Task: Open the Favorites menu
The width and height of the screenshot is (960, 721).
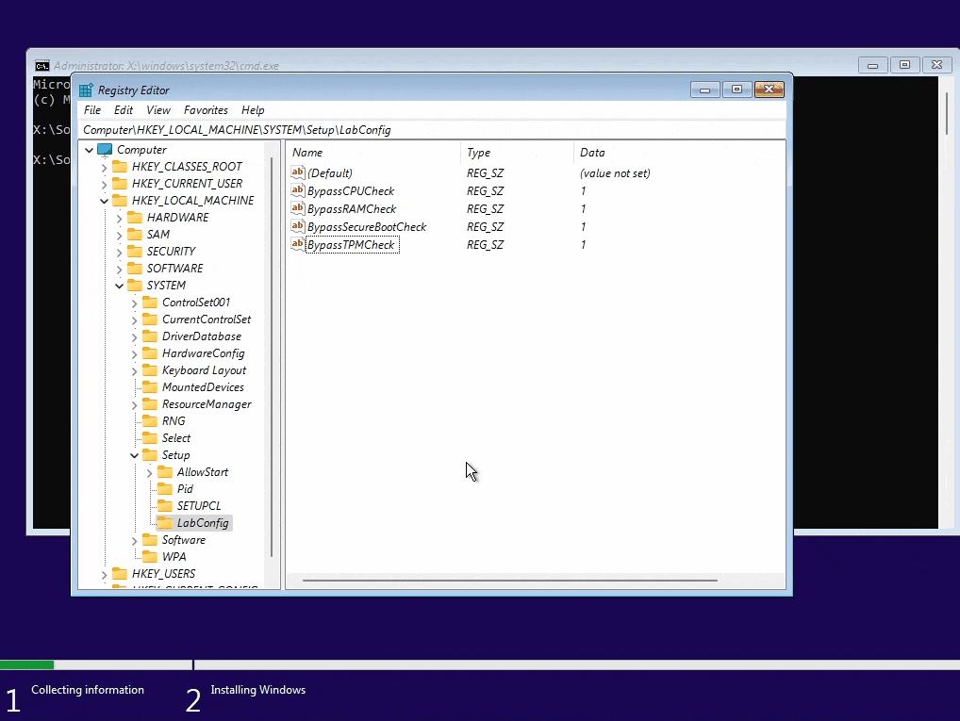Action: [x=206, y=110]
